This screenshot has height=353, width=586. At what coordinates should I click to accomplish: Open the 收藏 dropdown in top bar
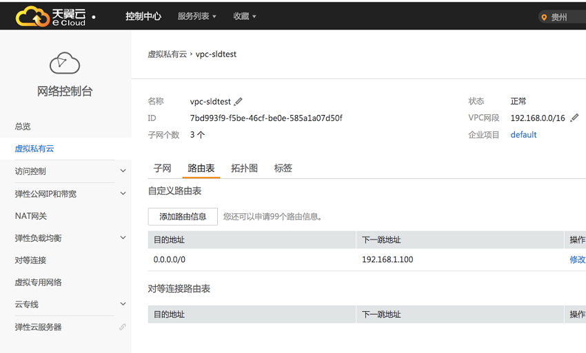pos(245,17)
